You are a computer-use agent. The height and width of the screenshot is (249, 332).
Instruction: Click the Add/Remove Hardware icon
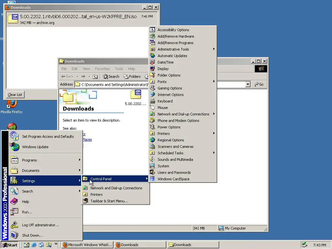[x=152, y=36]
